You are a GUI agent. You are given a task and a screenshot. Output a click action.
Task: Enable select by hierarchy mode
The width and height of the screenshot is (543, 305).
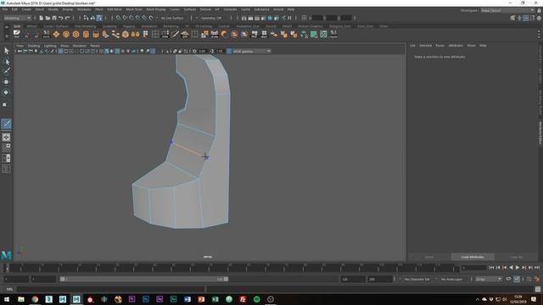point(86,18)
